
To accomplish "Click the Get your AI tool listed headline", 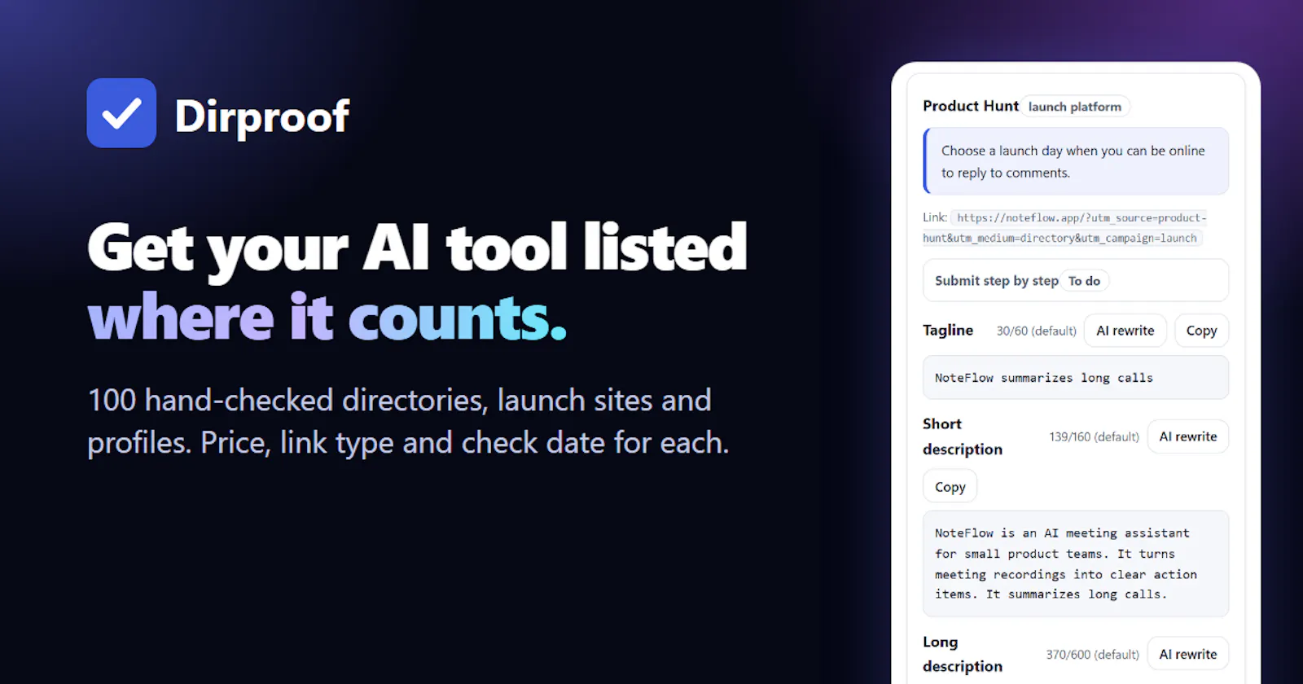I will (417, 248).
